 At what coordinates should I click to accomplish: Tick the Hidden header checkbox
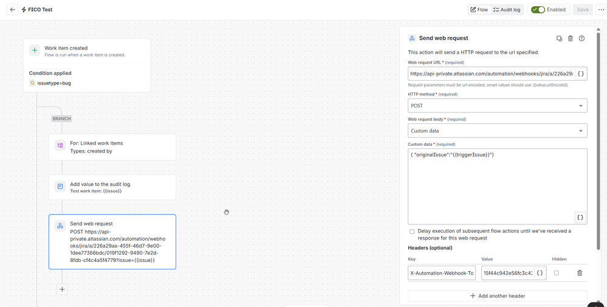point(557,273)
